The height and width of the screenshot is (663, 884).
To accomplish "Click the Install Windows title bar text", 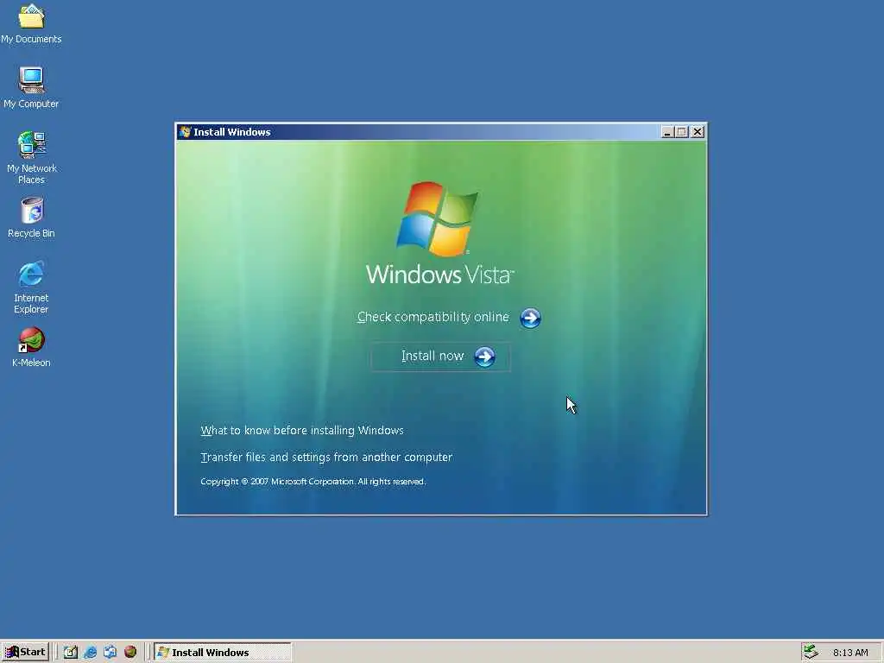I will tap(232, 132).
